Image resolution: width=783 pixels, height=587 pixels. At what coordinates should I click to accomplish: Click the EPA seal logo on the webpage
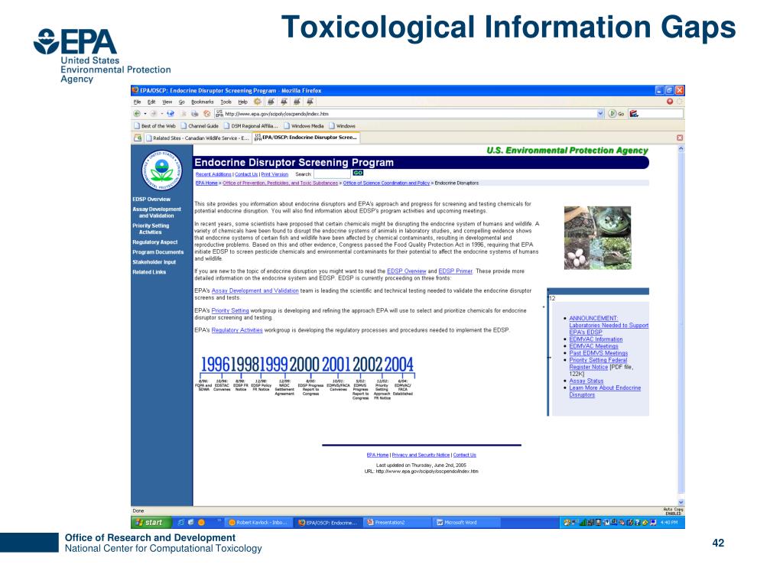(x=162, y=170)
